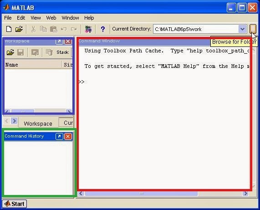Viewport: 260px width, 210px height.
Task: Click the Cut scissors icon
Action: tap(33, 29)
